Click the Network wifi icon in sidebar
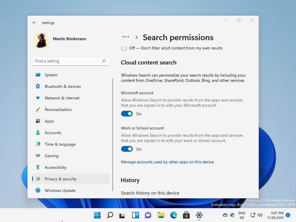This screenshot has height=222, width=296. tap(38, 98)
